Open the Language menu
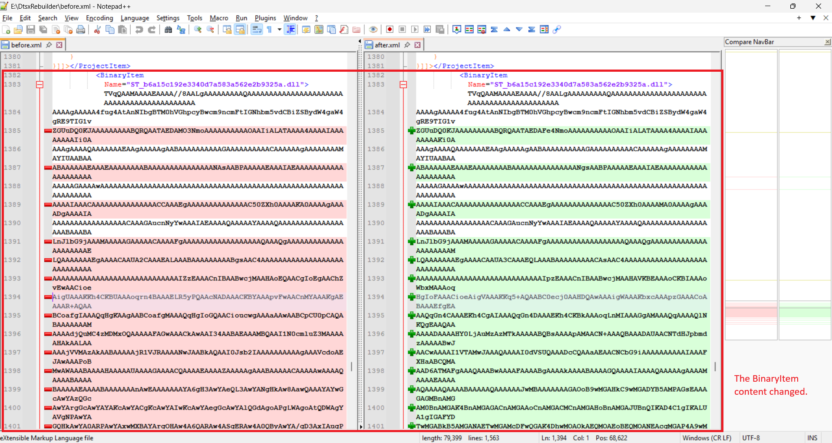The height and width of the screenshot is (443, 832). click(x=135, y=18)
